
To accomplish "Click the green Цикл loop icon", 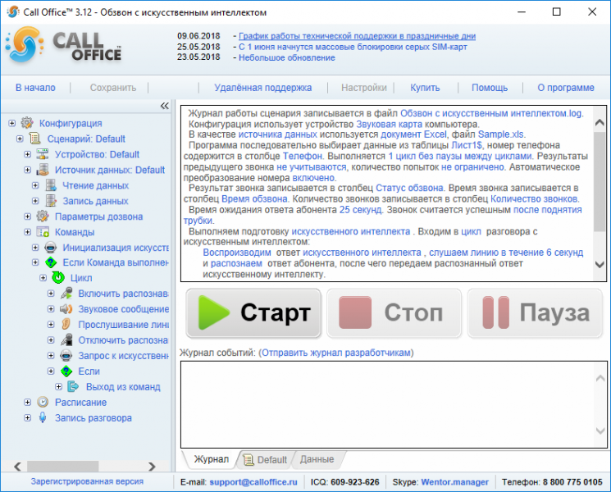I will tap(58, 278).
